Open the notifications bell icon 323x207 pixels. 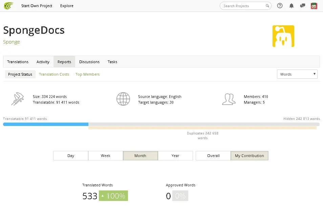291,6
